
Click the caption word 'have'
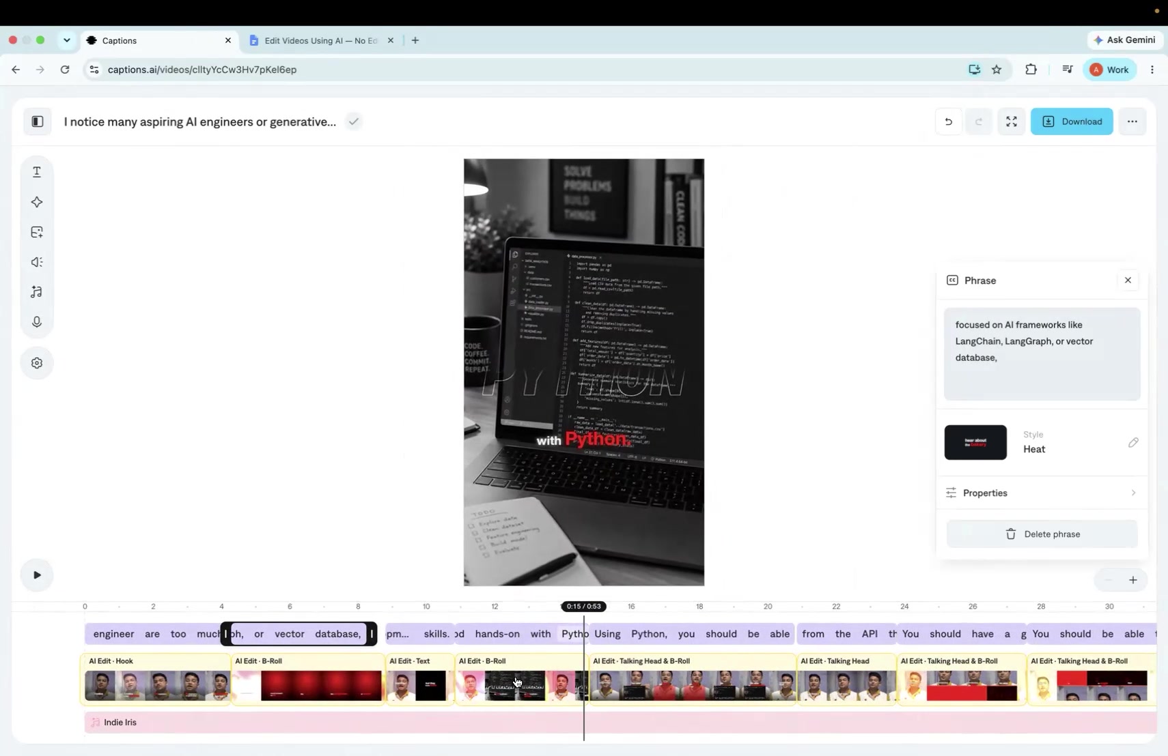pyautogui.click(x=982, y=634)
